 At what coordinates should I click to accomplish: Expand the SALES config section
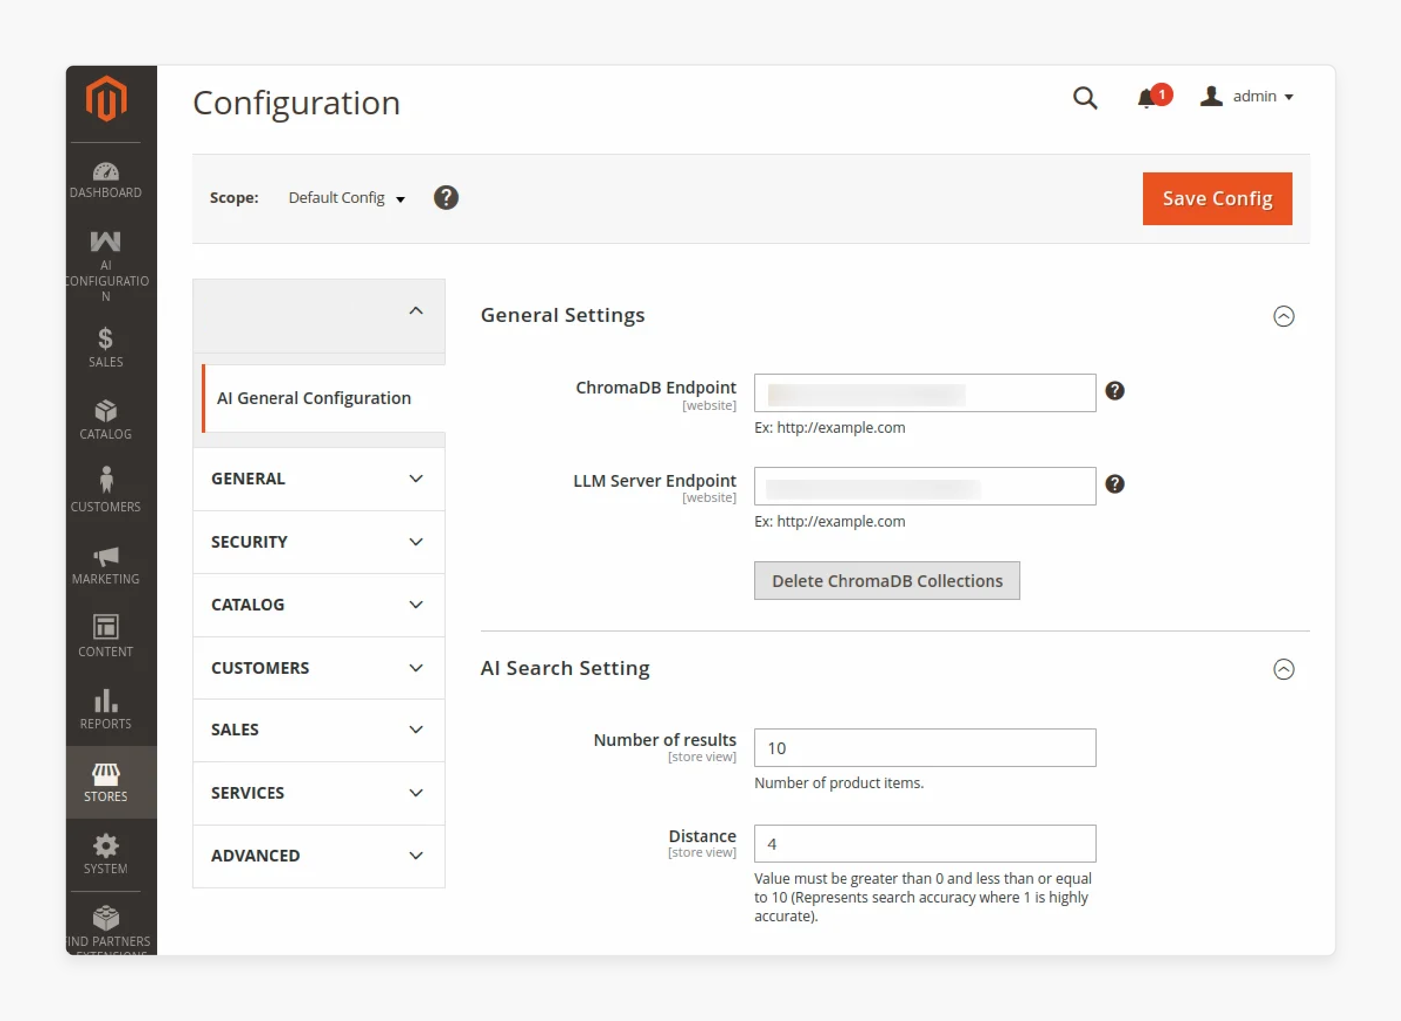[319, 730]
